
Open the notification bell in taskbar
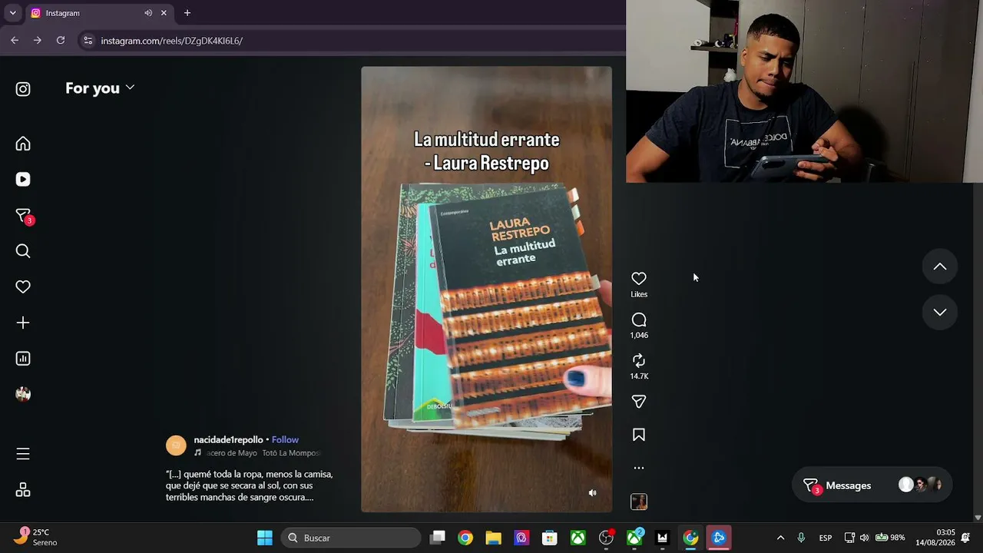966,538
